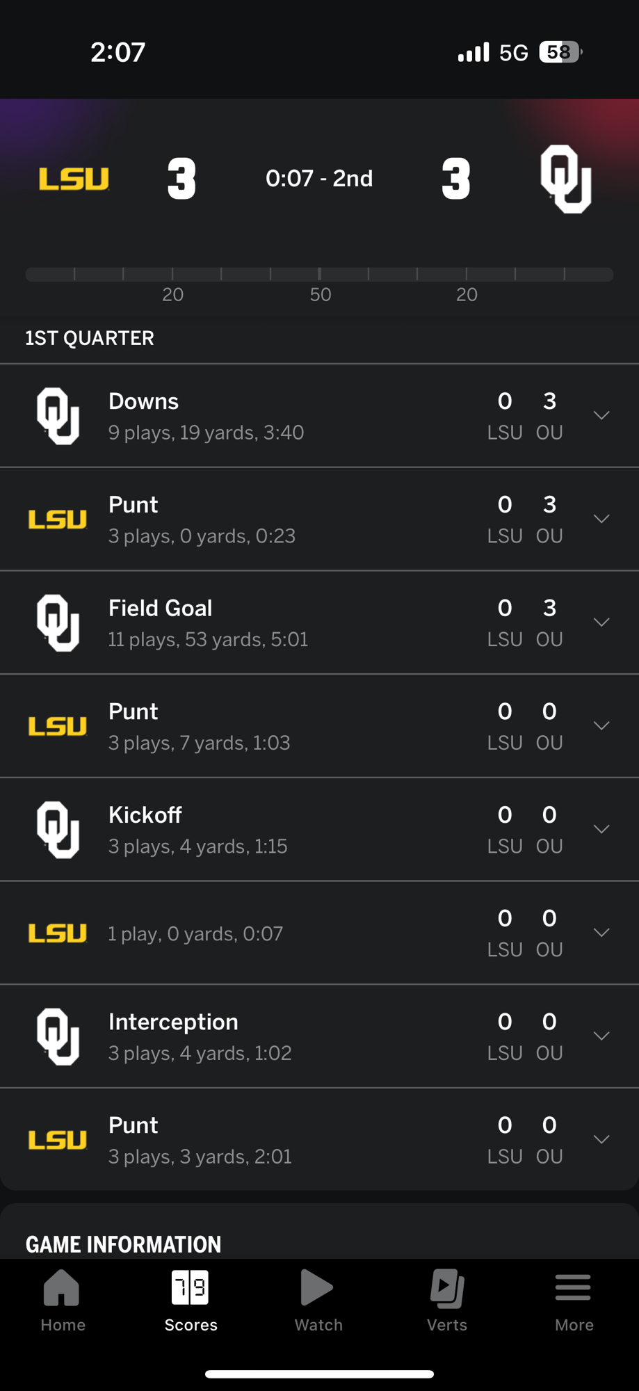Open the More hamburger menu icon
This screenshot has height=1391, width=639.
click(574, 1288)
